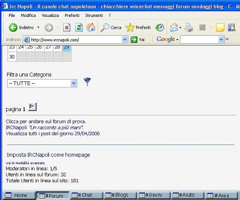Image resolution: width=240 pixels, height=200 pixels.
Task: Open the Strumenti menu
Action: click(94, 16)
